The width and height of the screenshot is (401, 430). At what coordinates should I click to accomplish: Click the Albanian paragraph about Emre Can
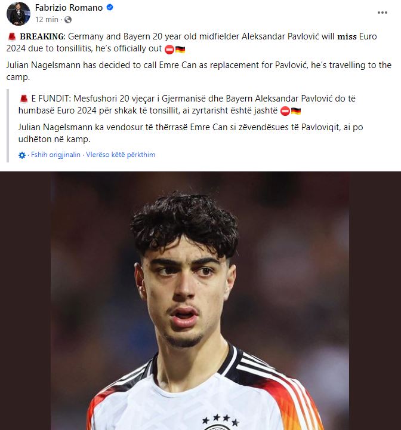190,133
